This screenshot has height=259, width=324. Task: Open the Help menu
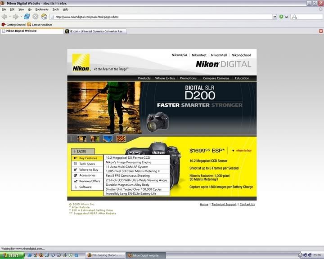coord(65,9)
